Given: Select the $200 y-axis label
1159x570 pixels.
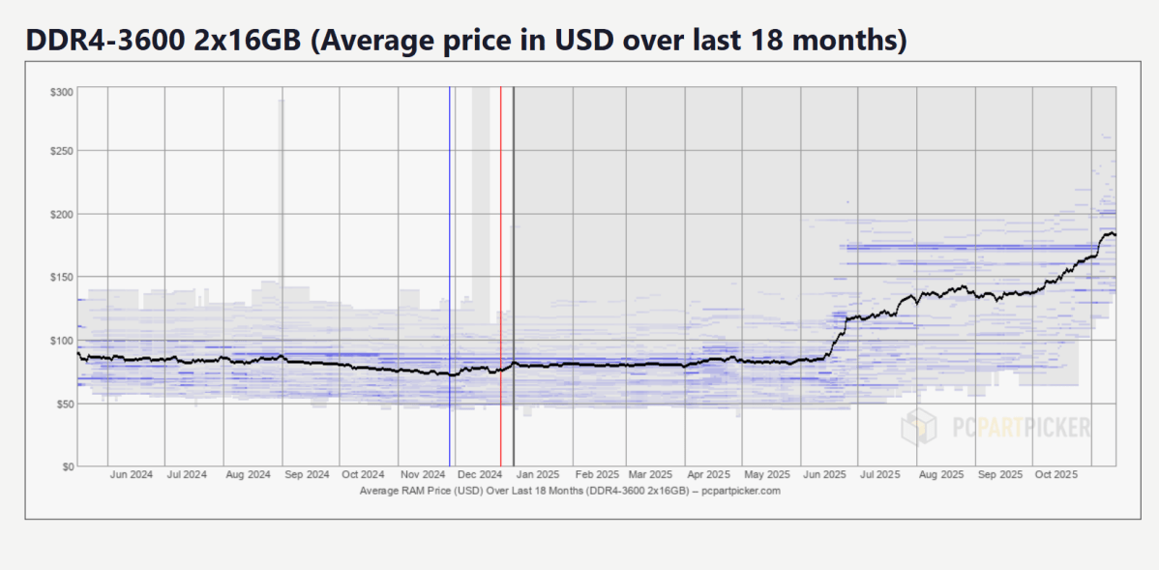Looking at the screenshot, I should [x=62, y=214].
